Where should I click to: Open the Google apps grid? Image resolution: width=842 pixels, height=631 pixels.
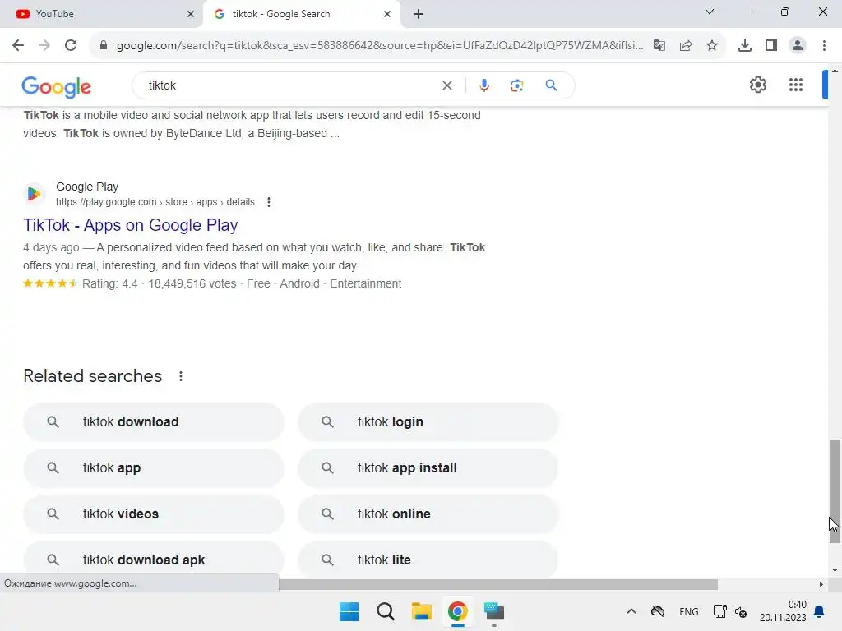(x=796, y=85)
